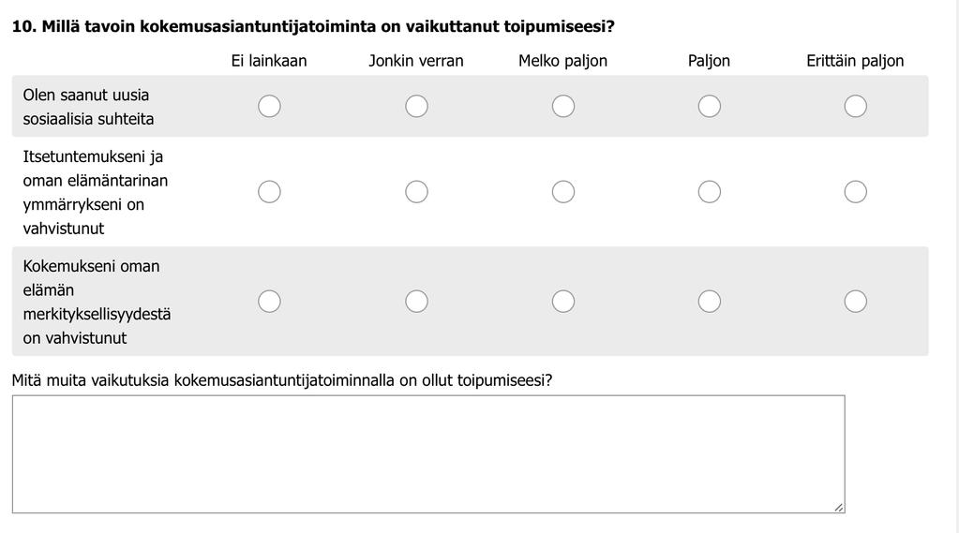This screenshot has height=533, width=959.
Task: Select 'Erittäin paljon' for 'Olen saanut uusia sosiaalisia suhteita'
Action: pyautogui.click(x=856, y=107)
